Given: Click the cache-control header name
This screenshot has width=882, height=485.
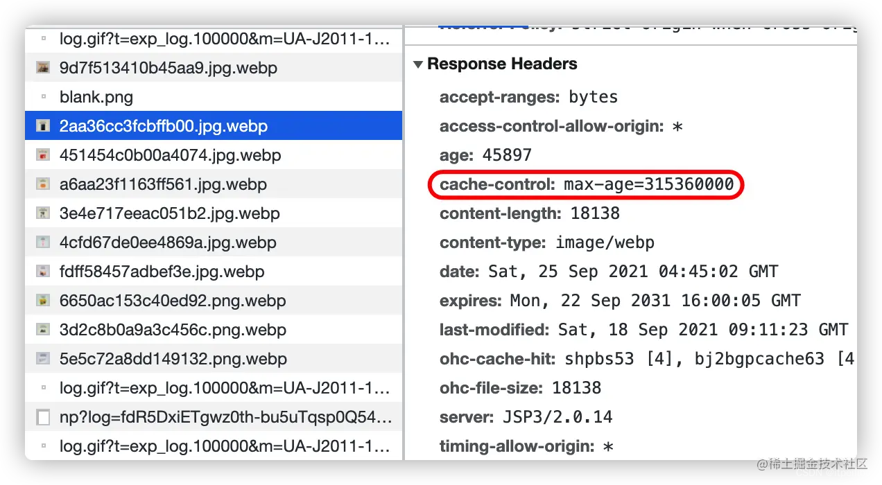Looking at the screenshot, I should [498, 184].
